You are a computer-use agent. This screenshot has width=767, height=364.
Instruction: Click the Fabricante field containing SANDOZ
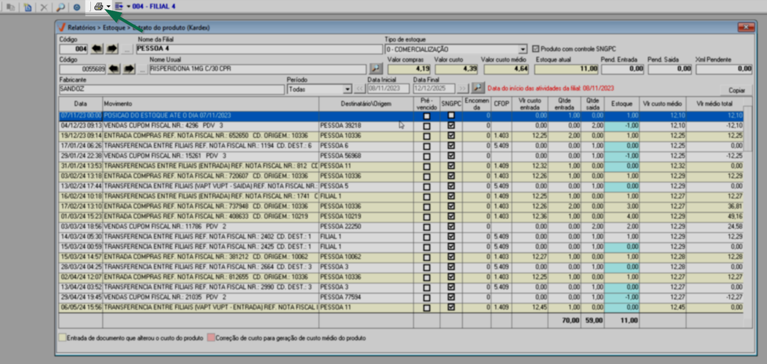171,89
